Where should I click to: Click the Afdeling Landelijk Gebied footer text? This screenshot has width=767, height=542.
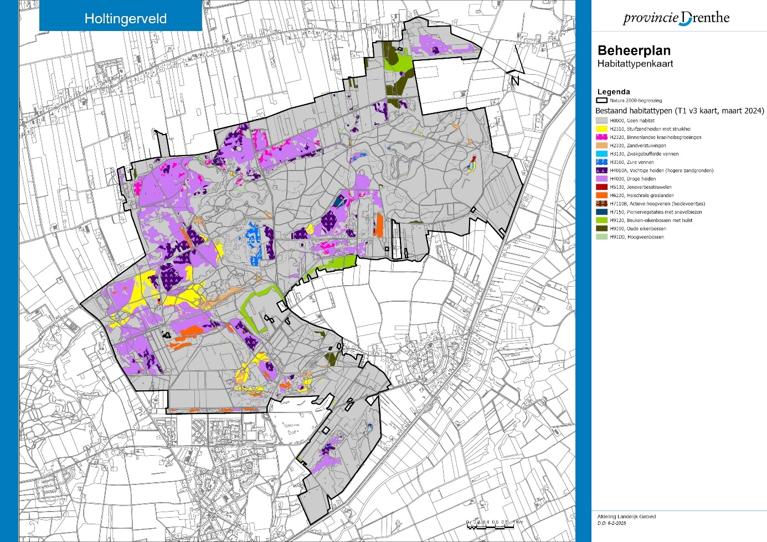pos(626,517)
